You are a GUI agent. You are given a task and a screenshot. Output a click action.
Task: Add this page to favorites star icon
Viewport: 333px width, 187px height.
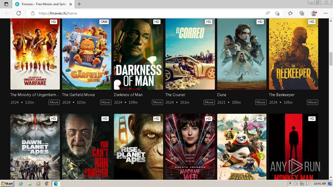277,13
